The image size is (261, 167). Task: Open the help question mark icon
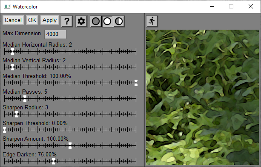click(67, 21)
